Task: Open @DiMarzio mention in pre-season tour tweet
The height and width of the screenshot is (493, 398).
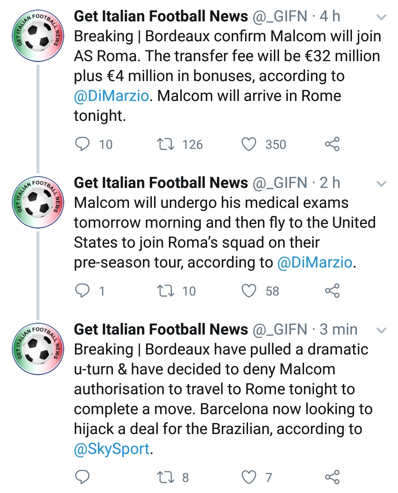Action: pyautogui.click(x=315, y=262)
